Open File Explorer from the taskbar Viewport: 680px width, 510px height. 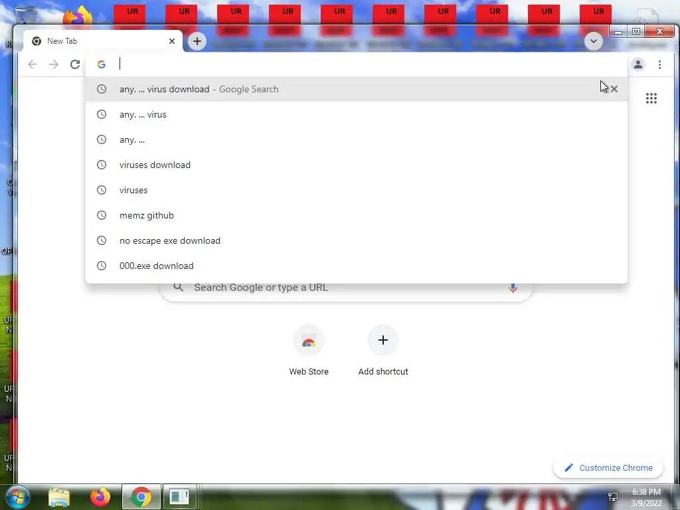tap(59, 497)
